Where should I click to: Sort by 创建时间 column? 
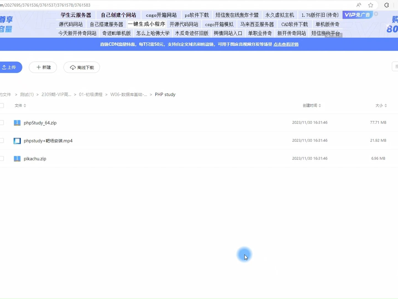[x=312, y=105]
